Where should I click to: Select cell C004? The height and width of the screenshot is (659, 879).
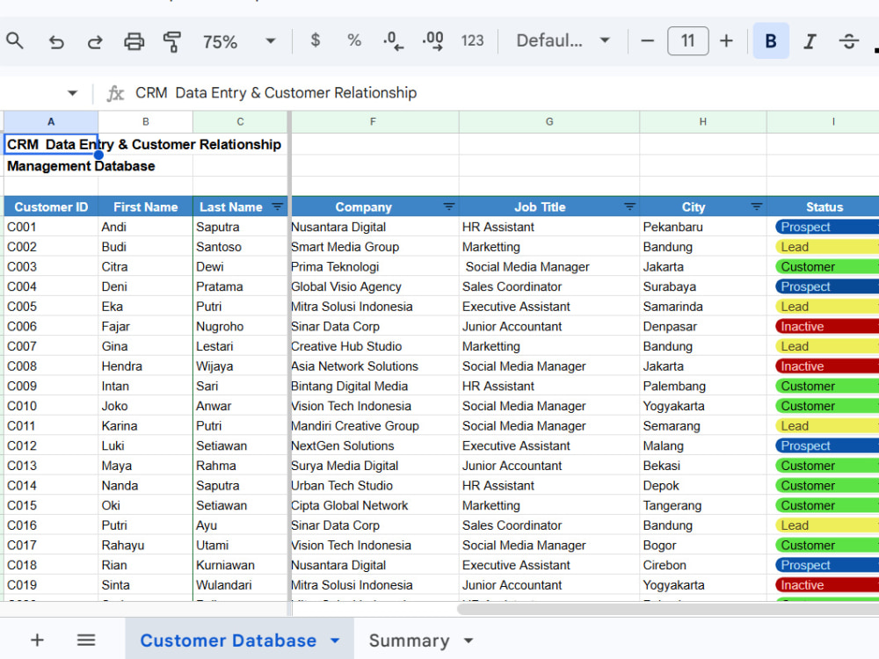51,286
